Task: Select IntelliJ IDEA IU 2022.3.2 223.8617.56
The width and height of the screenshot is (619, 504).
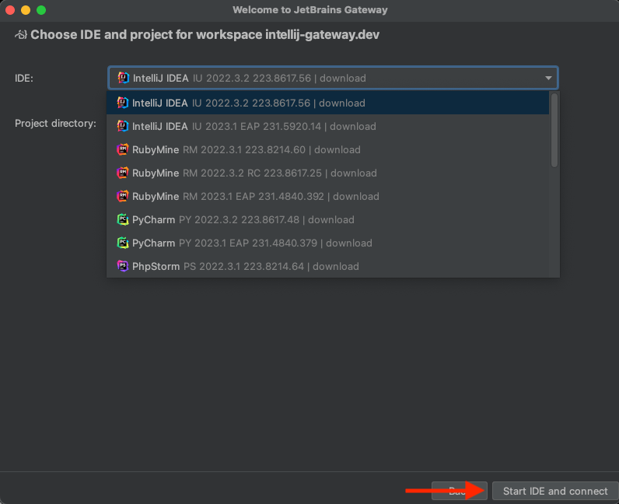Action: [327, 103]
